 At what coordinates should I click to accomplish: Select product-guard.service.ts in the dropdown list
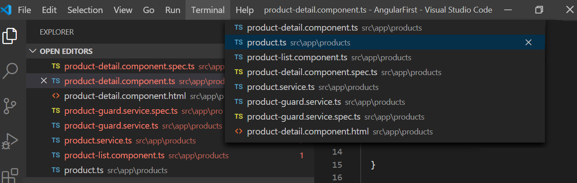[385, 102]
